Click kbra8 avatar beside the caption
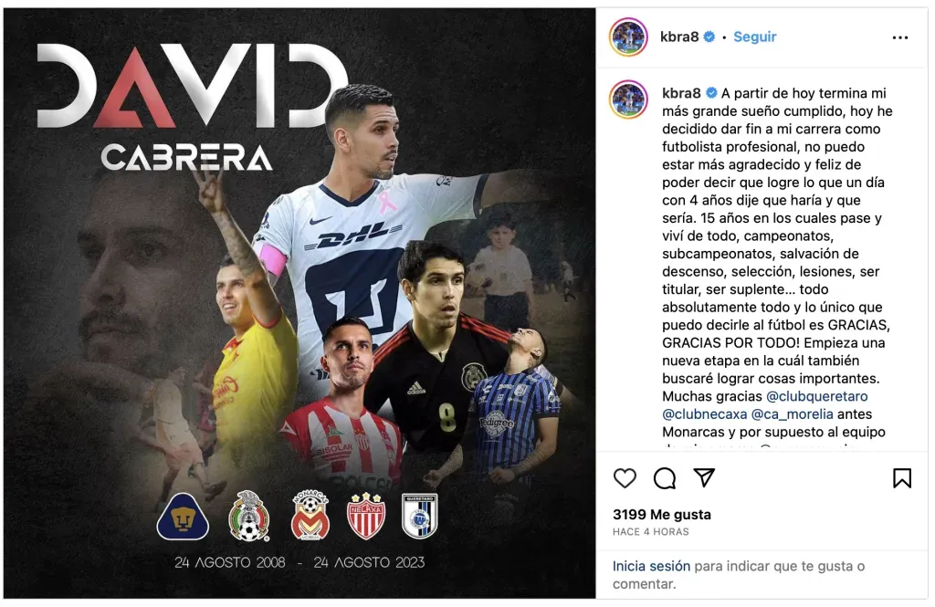 click(x=628, y=99)
